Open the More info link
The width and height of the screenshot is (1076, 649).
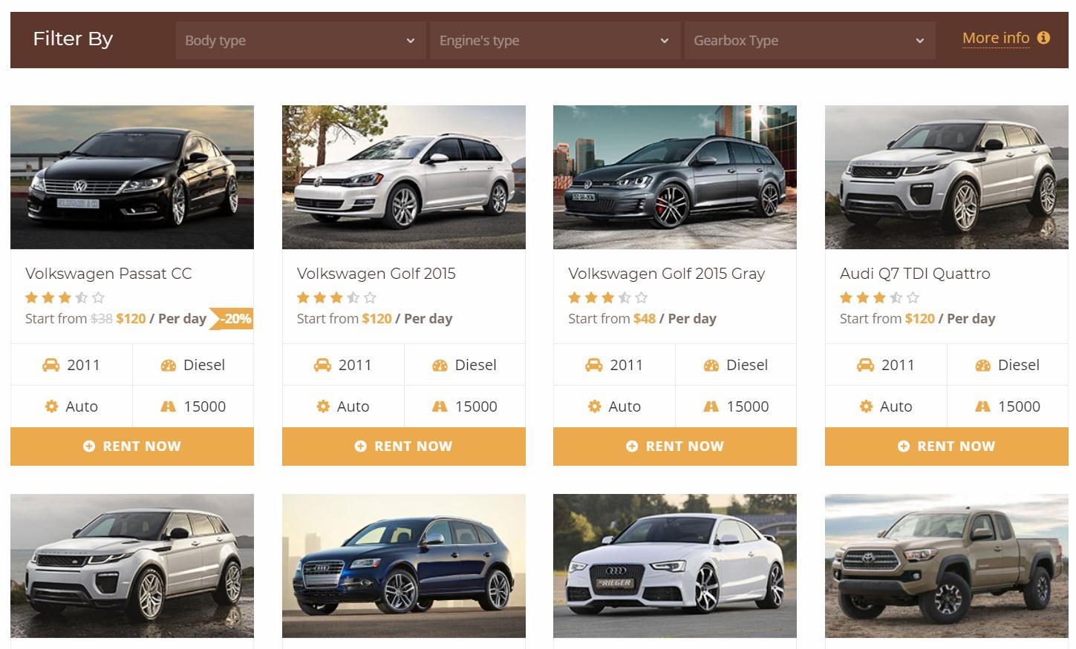[995, 38]
